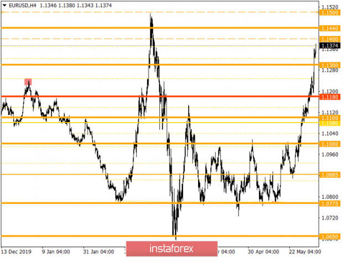Open the EURUSD,H4 chart dropdown arrow

[4, 5]
